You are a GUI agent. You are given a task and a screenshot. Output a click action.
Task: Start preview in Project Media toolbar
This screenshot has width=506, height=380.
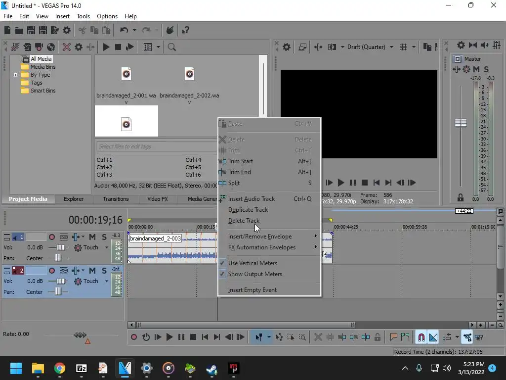tap(106, 47)
